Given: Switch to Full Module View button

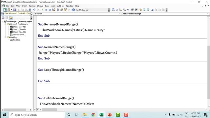Looking at the screenshot, I should tap(38, 109).
